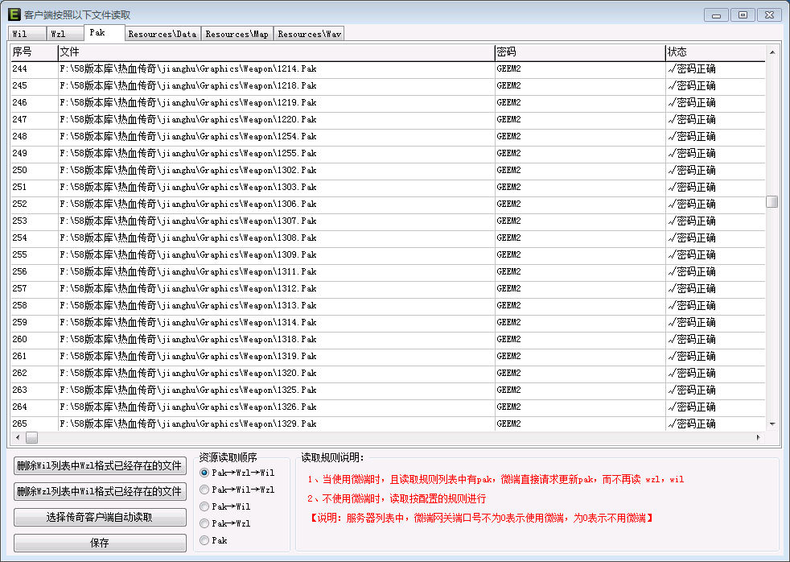Select row with file Weapon\1255.Pak
The image size is (790, 562).
388,153
